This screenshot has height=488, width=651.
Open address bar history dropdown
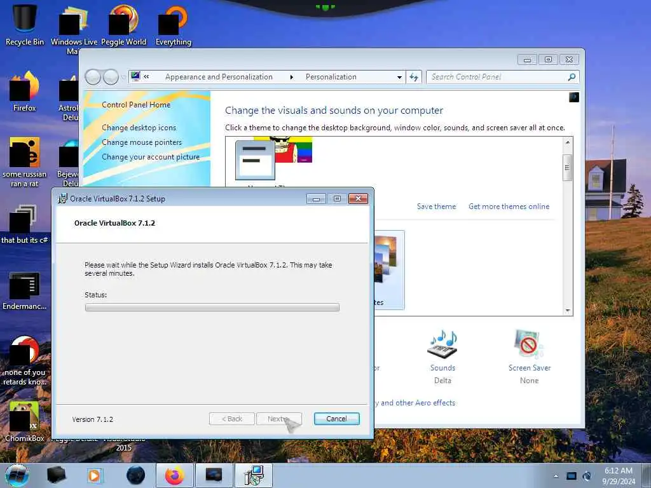click(399, 77)
